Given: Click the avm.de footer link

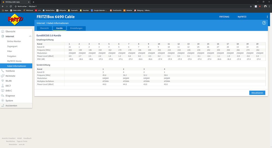Looking at the screenshot, I should click(22, 144).
